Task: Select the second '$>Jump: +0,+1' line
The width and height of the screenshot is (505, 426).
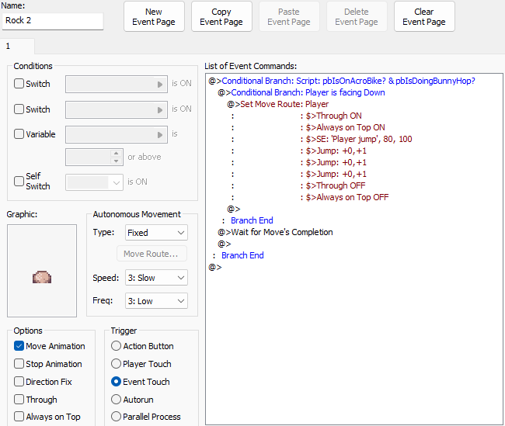Action: tap(336, 162)
